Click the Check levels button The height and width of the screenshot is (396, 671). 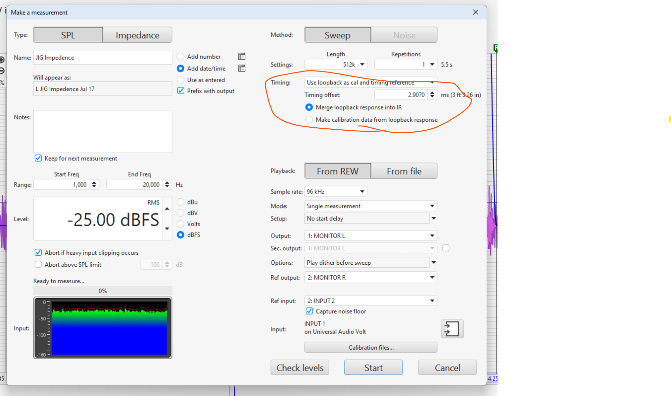pos(300,368)
